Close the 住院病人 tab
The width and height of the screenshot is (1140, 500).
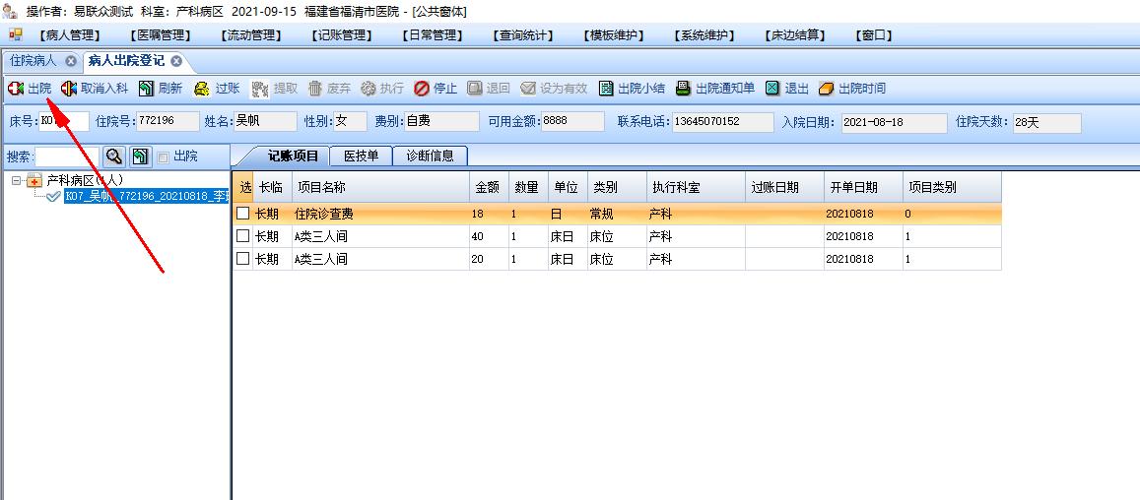(x=71, y=61)
